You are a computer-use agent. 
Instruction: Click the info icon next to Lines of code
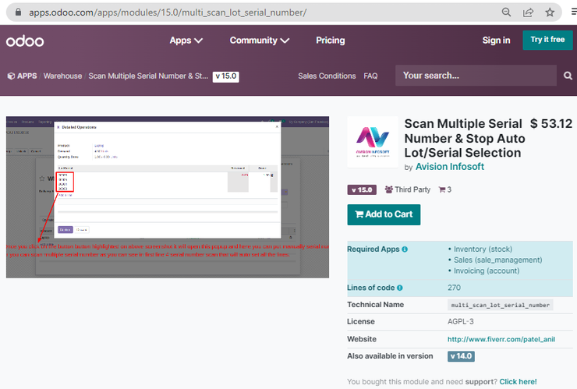[400, 288]
